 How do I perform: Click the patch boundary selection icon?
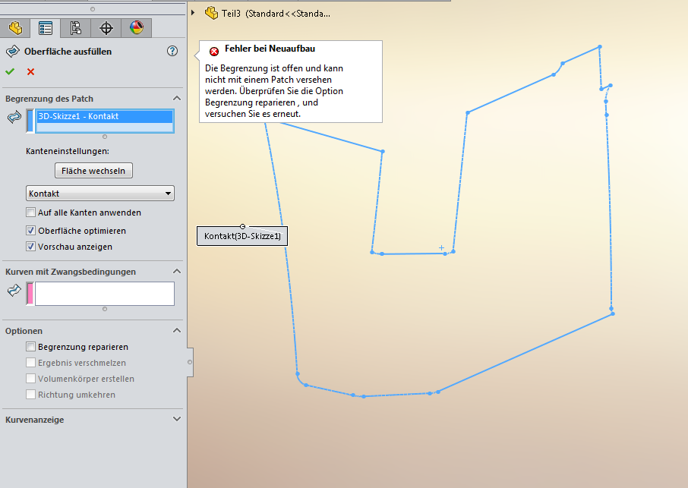[x=14, y=117]
